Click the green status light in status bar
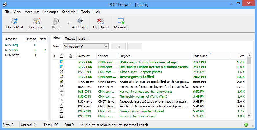This screenshot has height=130, width=257. click(x=246, y=125)
